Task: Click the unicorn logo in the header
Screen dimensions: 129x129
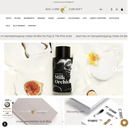Action: (64, 9)
